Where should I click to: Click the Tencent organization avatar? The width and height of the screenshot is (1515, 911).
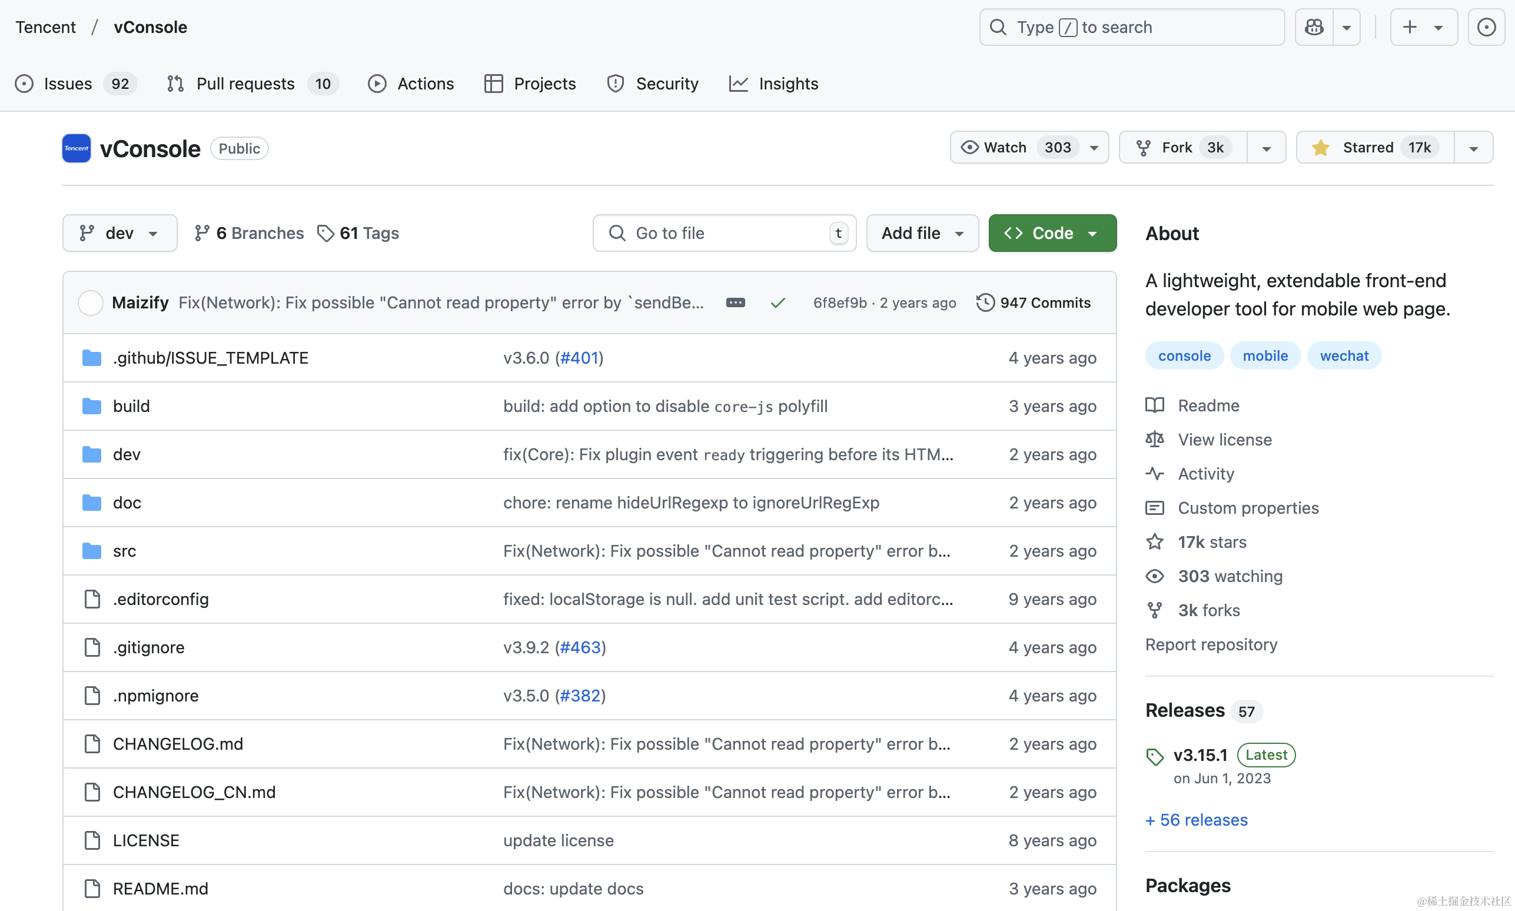point(77,148)
